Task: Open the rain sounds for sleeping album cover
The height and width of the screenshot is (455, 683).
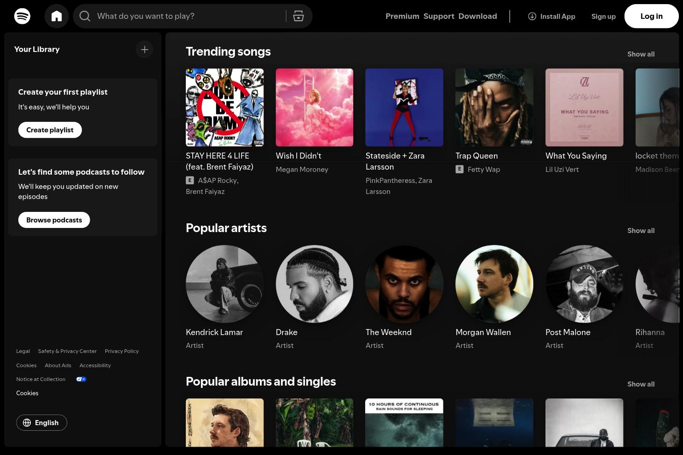Action: pos(404,422)
